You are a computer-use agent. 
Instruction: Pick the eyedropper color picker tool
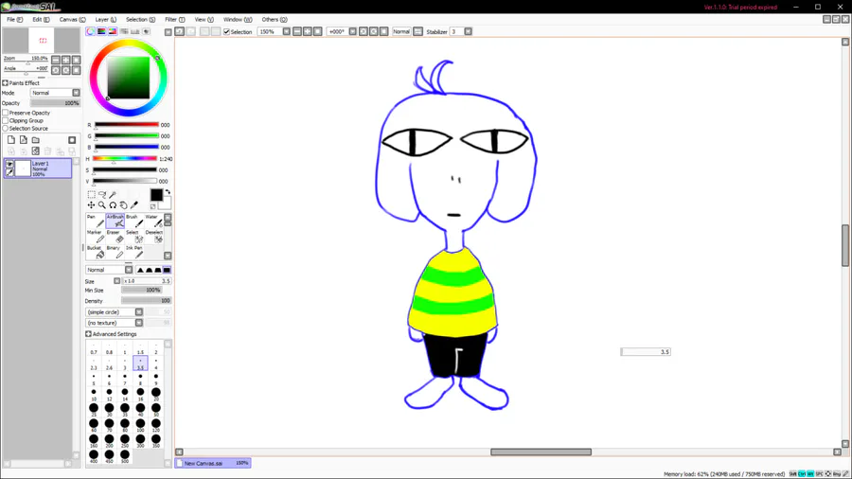[x=134, y=205]
